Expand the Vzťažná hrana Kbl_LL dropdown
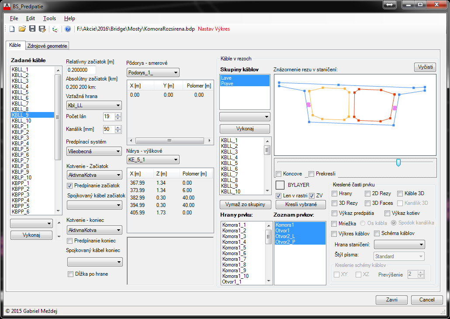The image size is (450, 319). click(94, 105)
